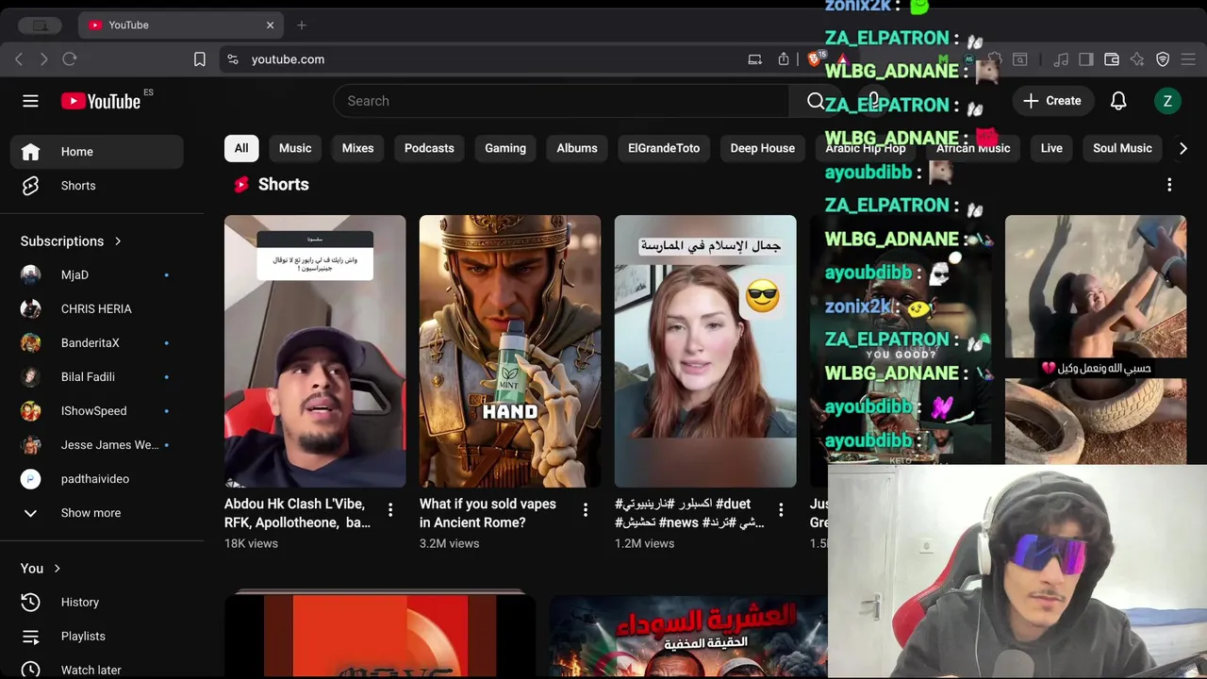Select the Deep House filter chip

(763, 148)
